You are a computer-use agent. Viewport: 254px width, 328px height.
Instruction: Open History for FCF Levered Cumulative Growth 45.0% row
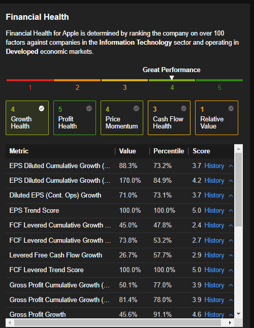214,225
